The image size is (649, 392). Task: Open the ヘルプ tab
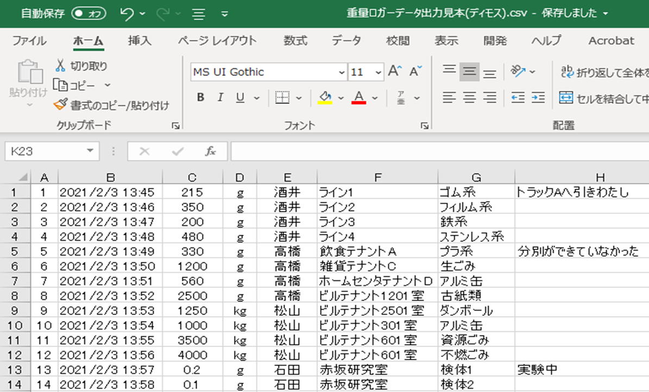(x=546, y=41)
